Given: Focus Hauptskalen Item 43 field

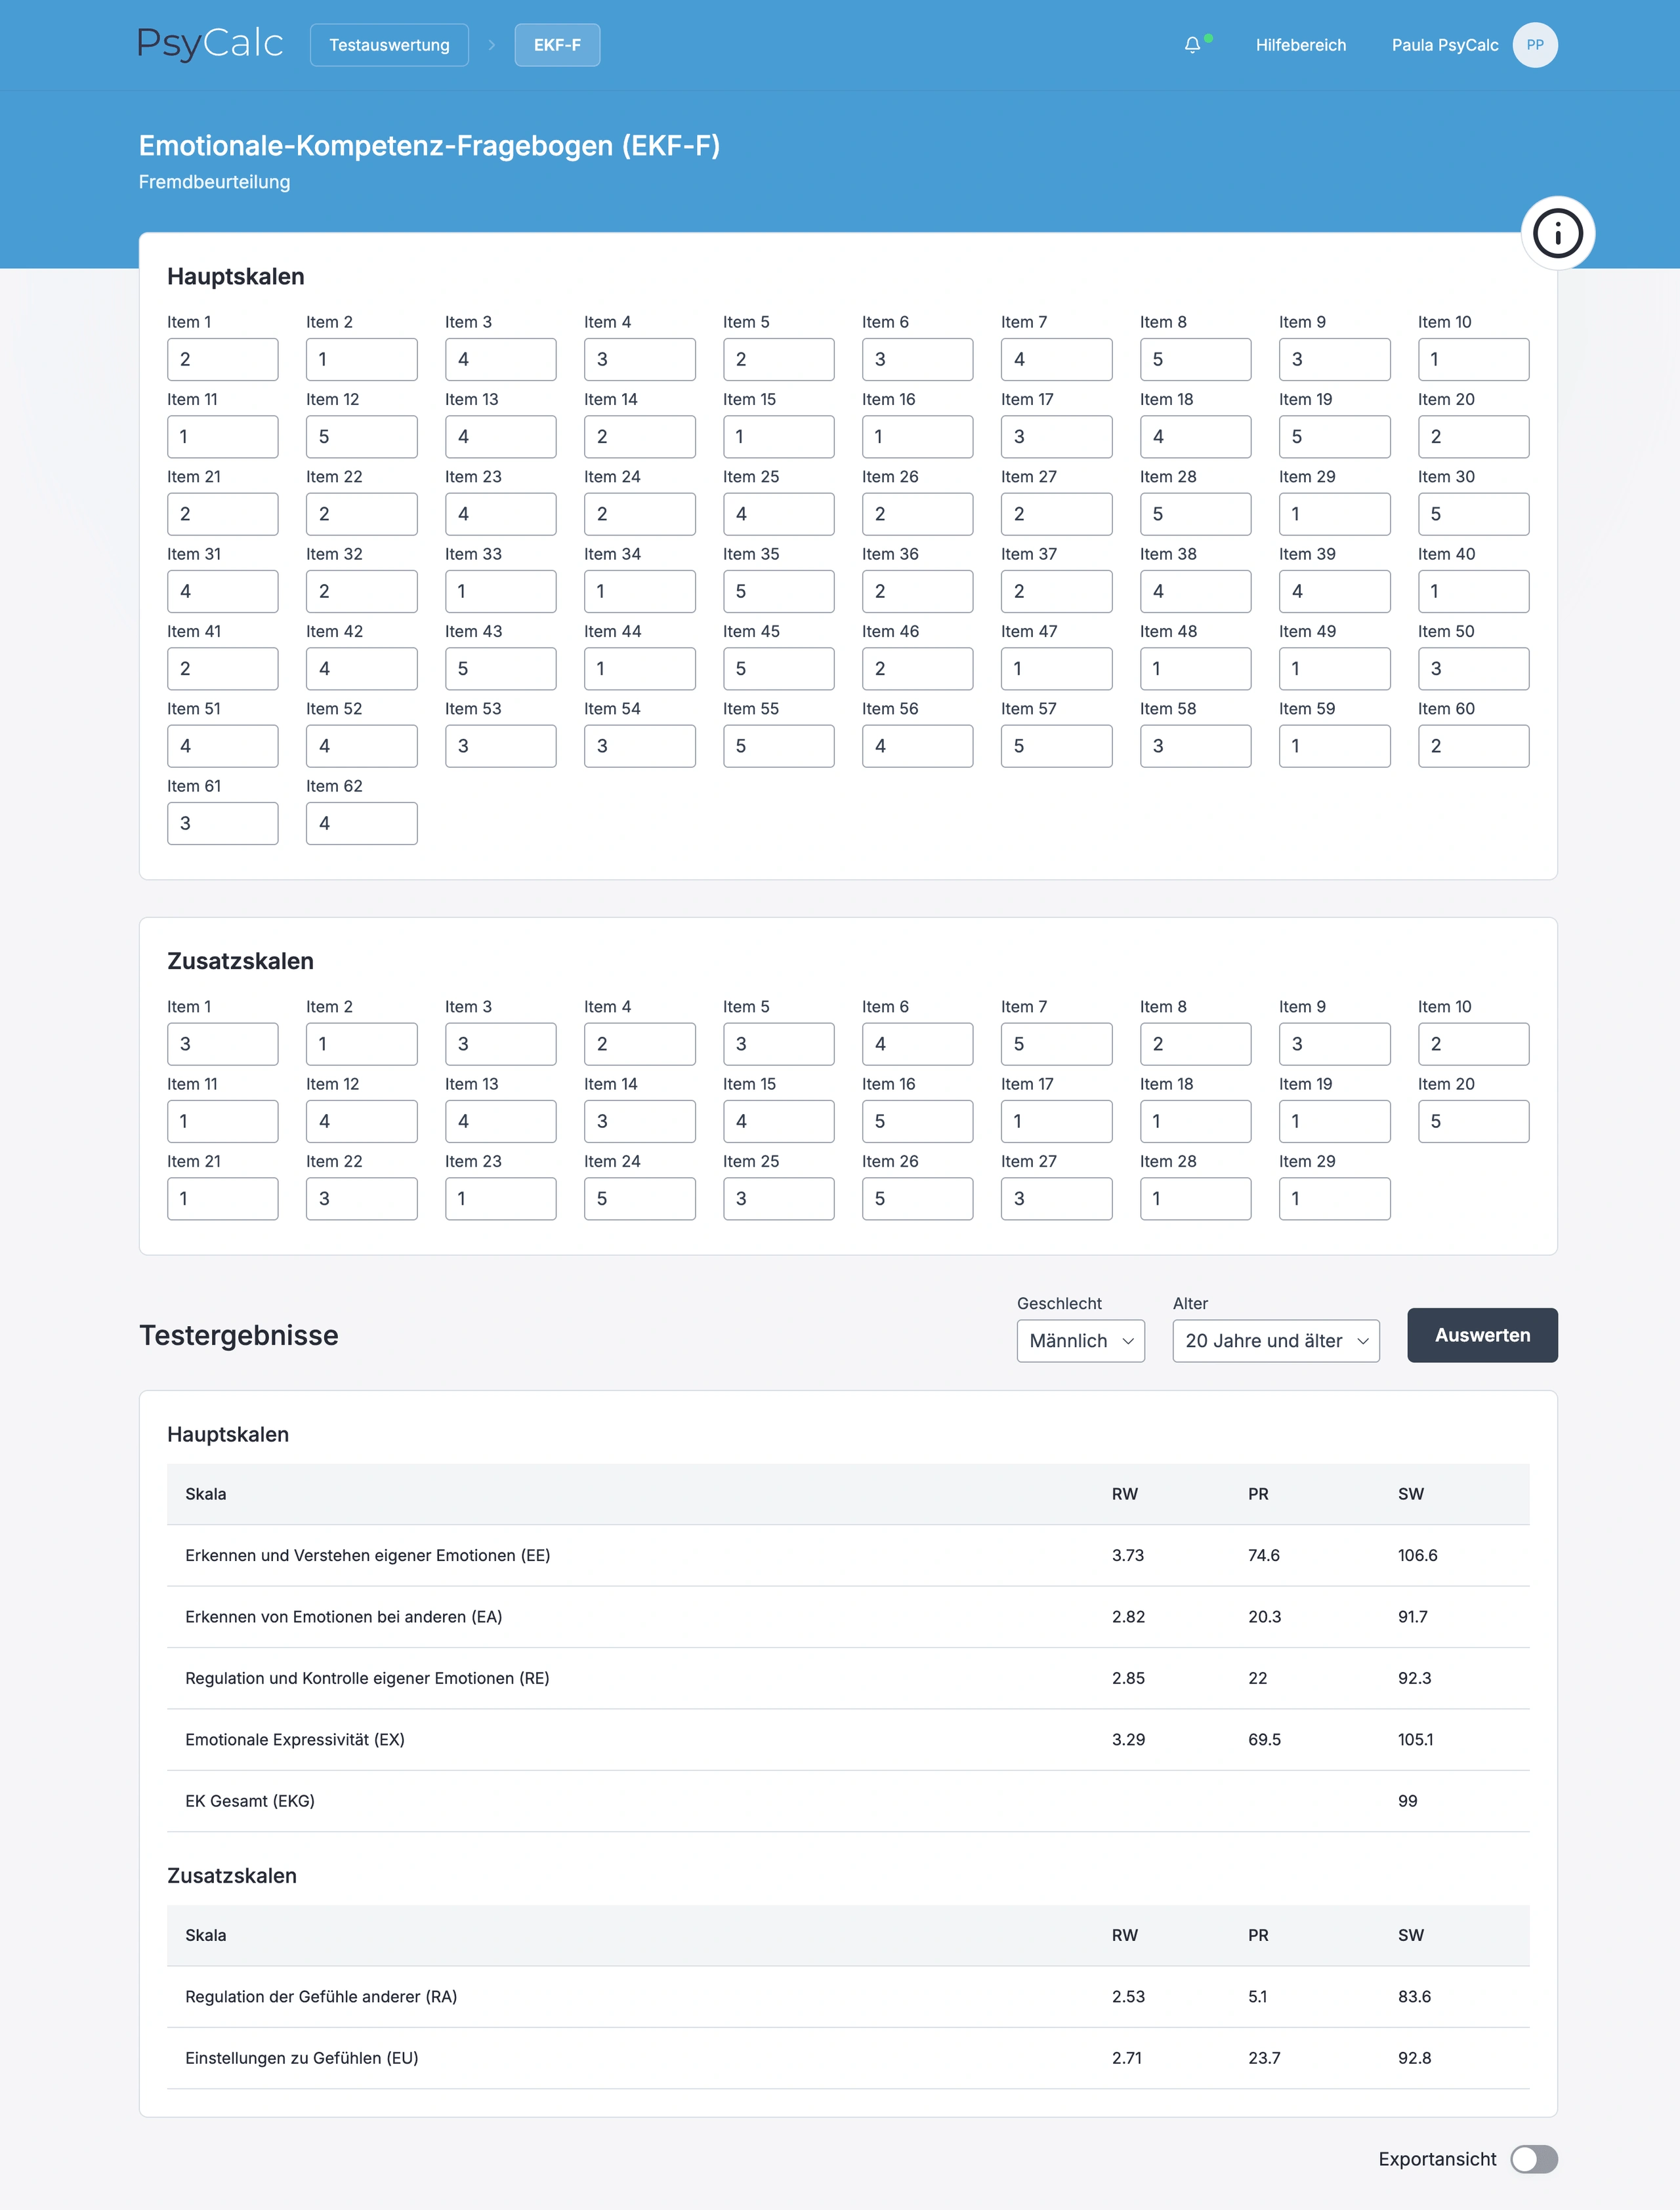Looking at the screenshot, I should coord(501,669).
